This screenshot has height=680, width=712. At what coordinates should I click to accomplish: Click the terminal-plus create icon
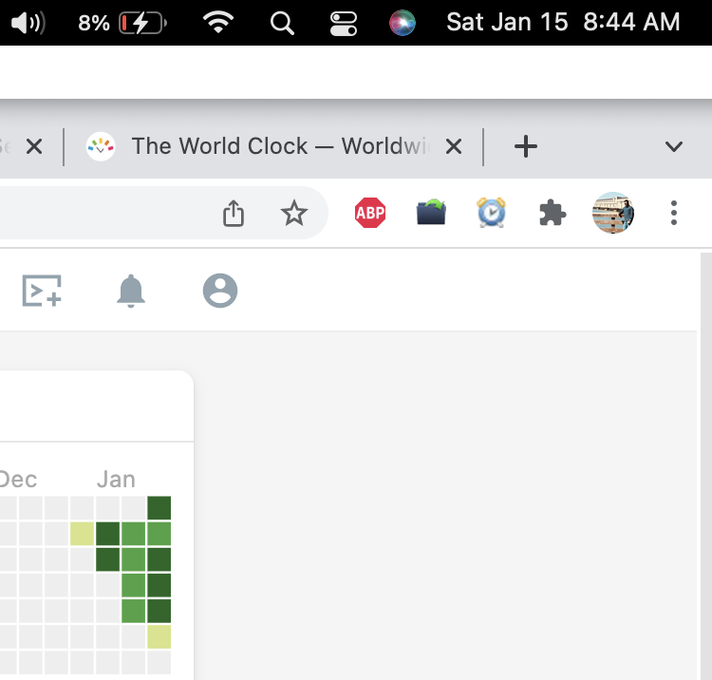tap(42, 291)
